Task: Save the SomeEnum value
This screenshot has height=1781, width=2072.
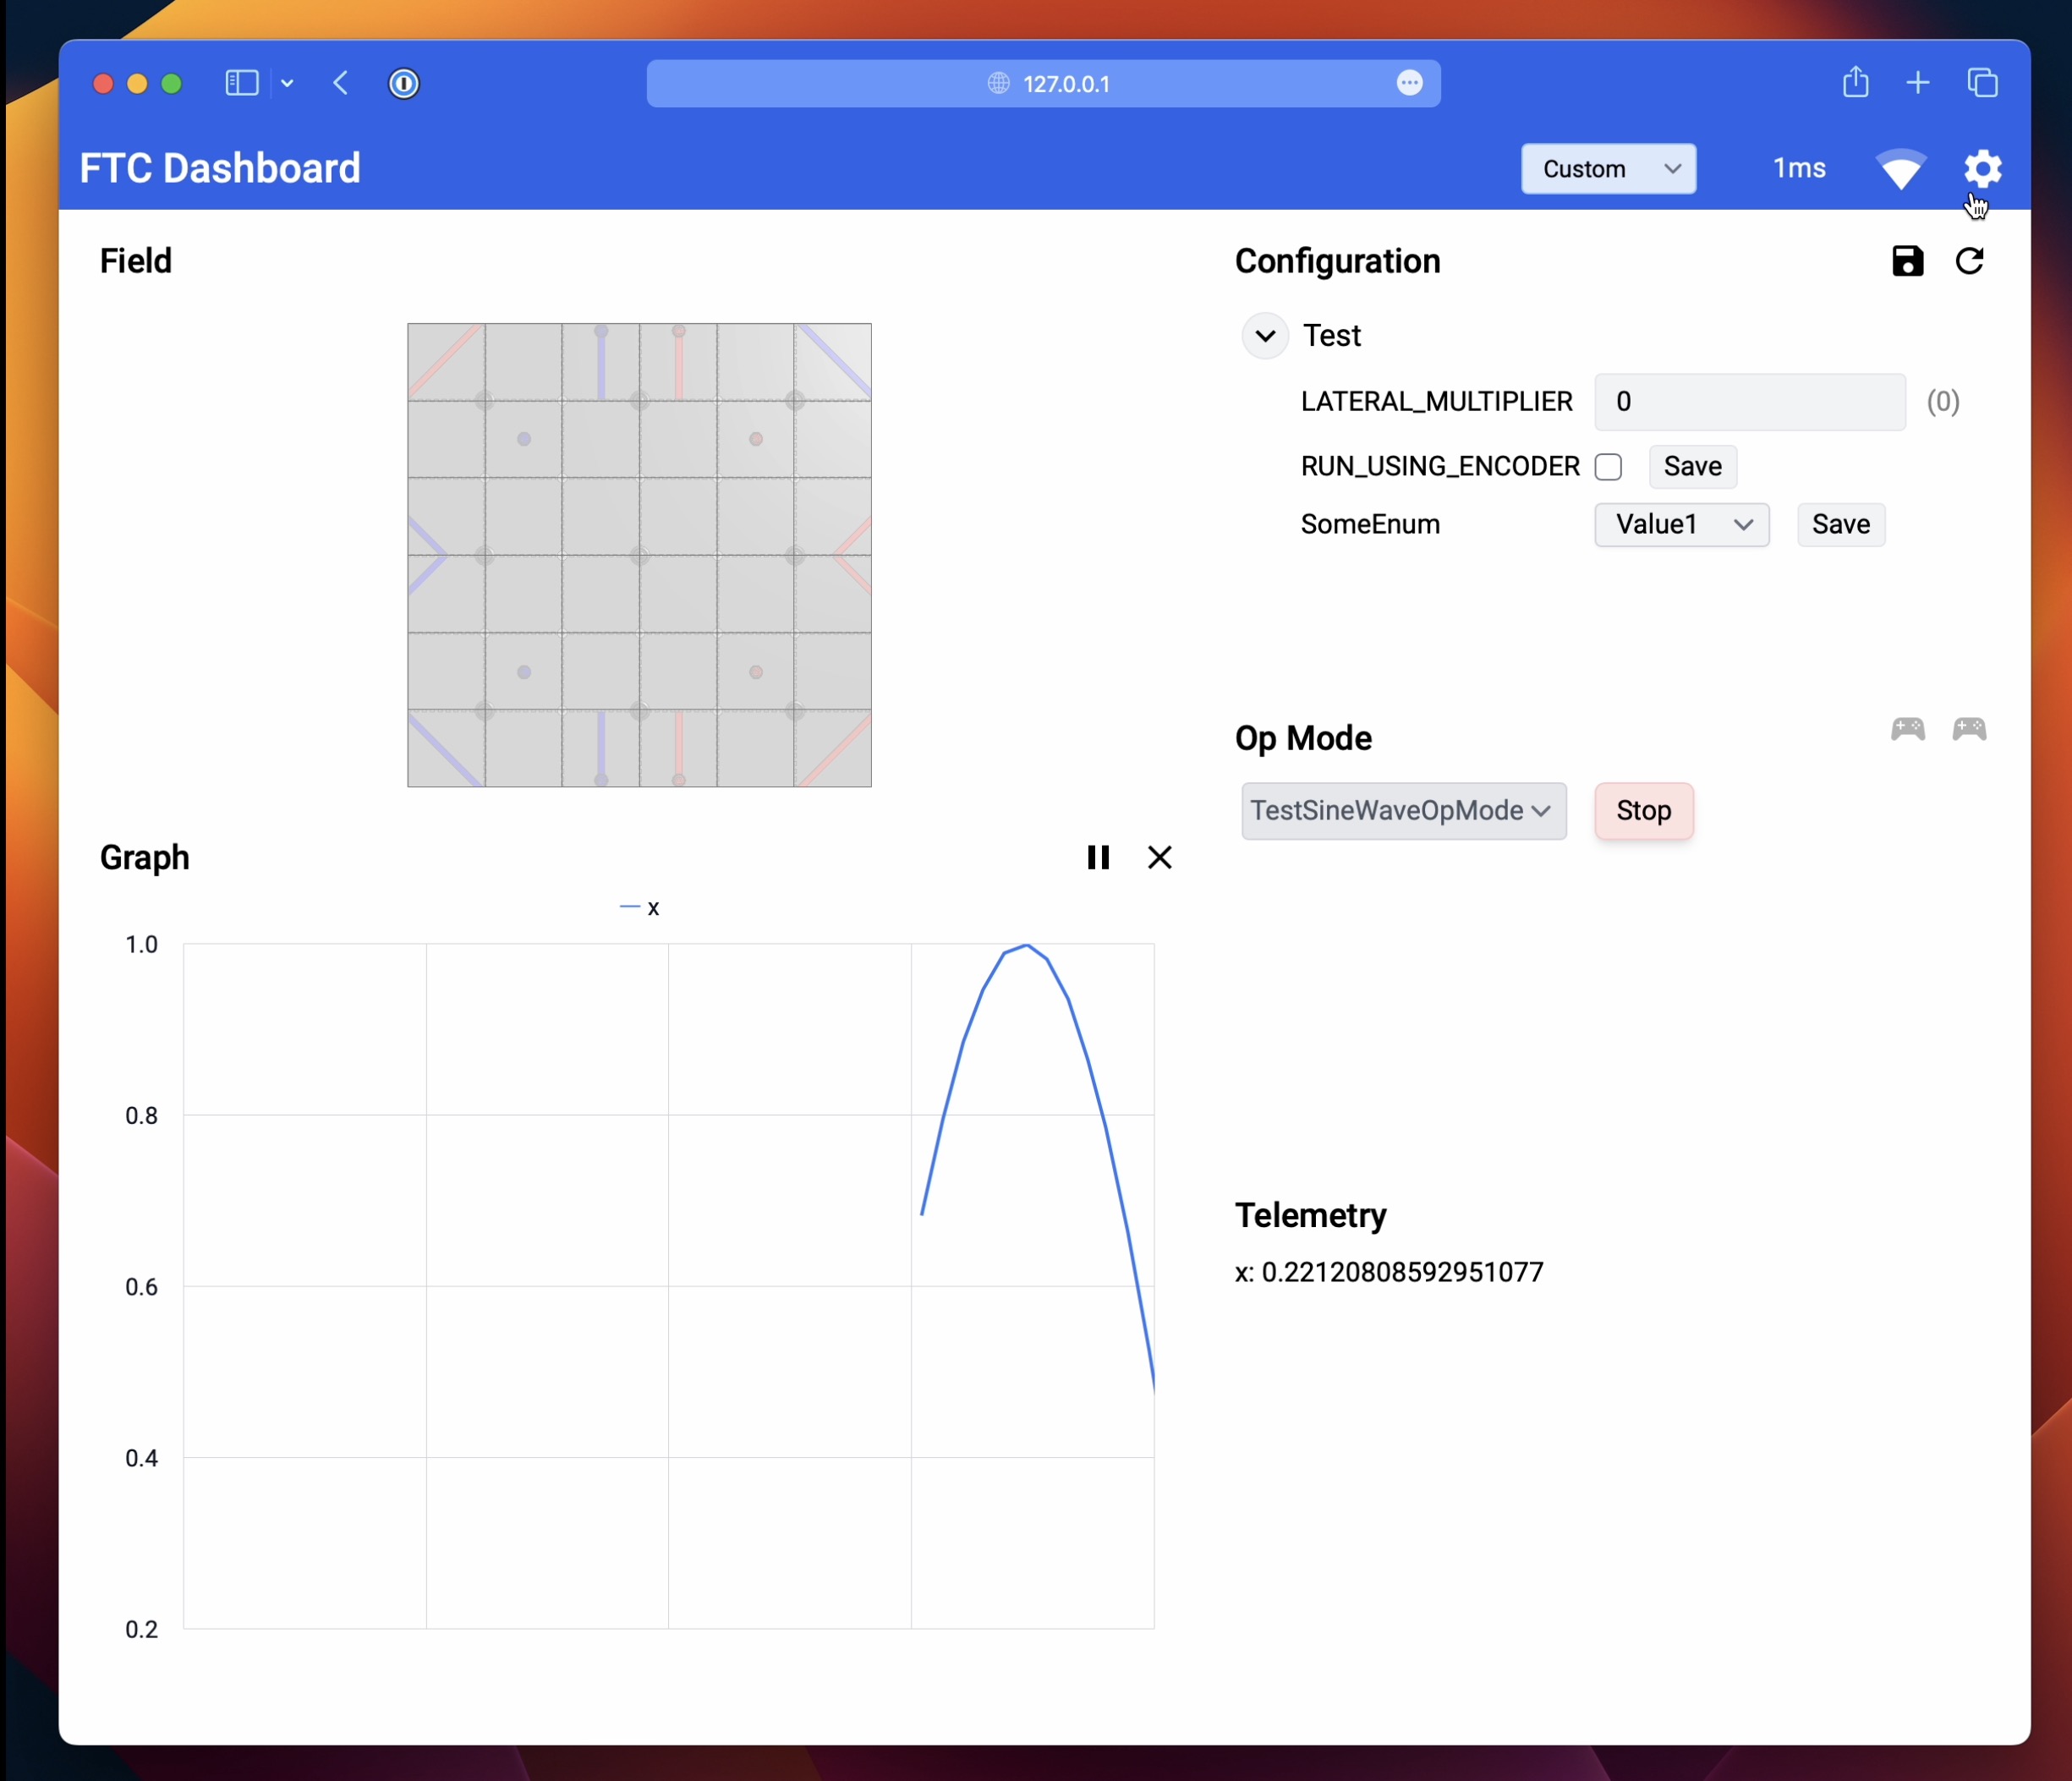Action: click(1840, 525)
